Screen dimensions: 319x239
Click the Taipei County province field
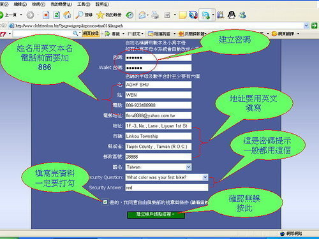pos(158,147)
